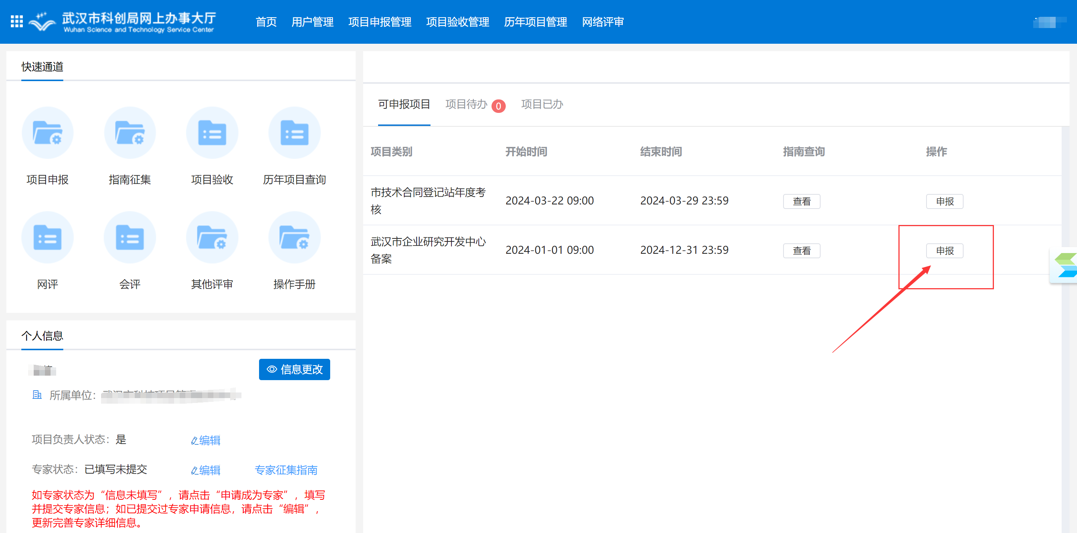Open 项目验收管理 in the top navigation

(457, 22)
